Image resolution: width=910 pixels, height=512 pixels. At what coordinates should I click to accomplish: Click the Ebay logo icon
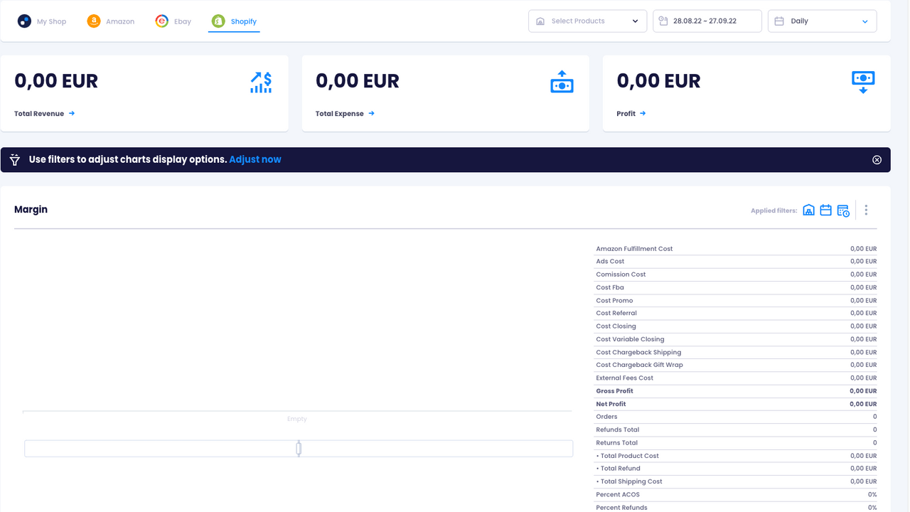(x=162, y=21)
